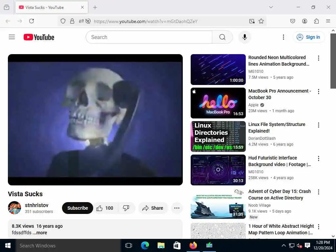Open Firefox View in the tab strip
Screen dimensions: 336x252
(x=7, y=7)
